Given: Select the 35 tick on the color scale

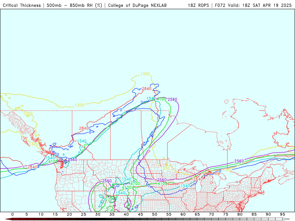Looking at the screenshot, I should coord(112,214).
